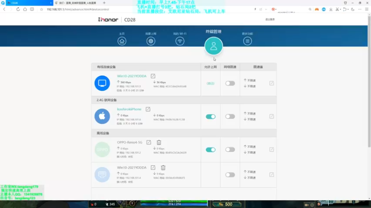Toggle internet access for kouhirokiiPhone
Image resolution: width=371 pixels, height=208 pixels.
click(211, 116)
